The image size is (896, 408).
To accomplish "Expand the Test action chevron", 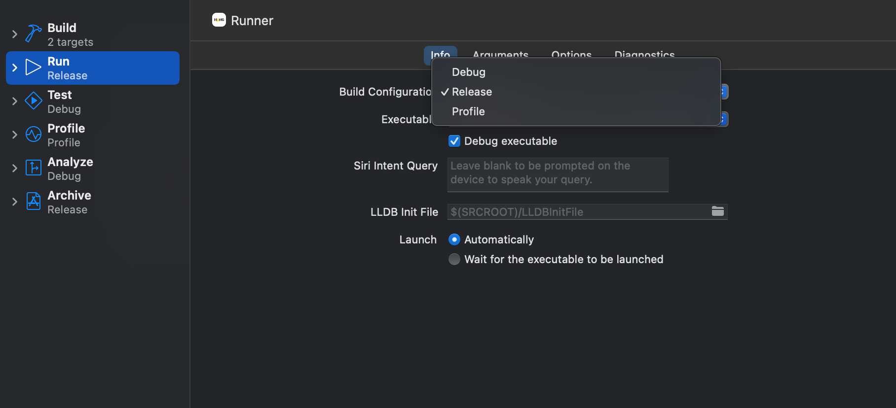I will (x=15, y=101).
